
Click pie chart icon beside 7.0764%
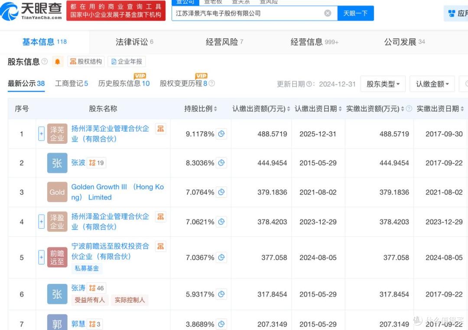point(221,192)
